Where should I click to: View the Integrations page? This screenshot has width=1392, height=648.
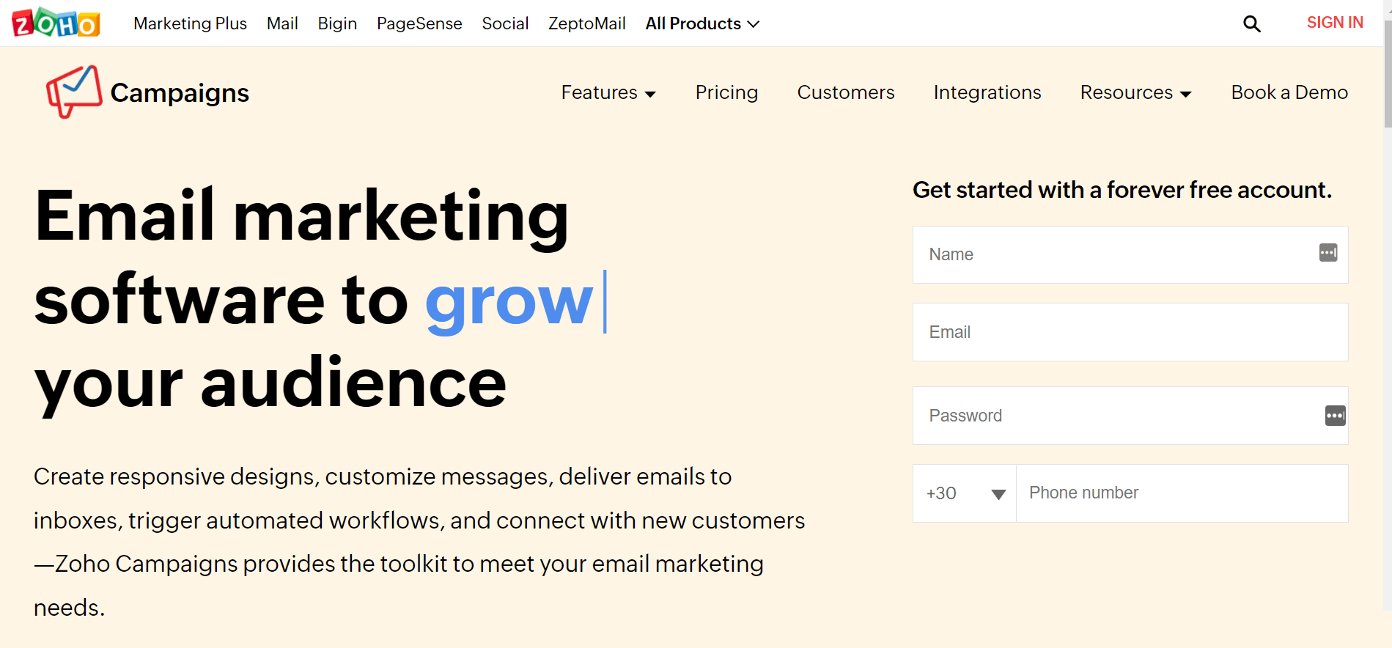click(x=987, y=92)
